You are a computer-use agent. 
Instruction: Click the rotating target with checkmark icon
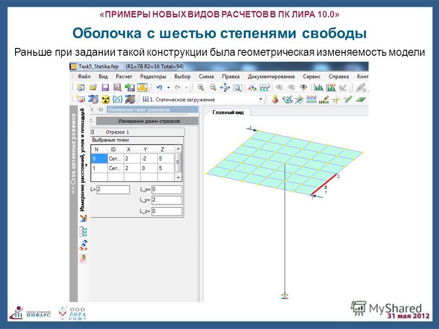click(288, 99)
